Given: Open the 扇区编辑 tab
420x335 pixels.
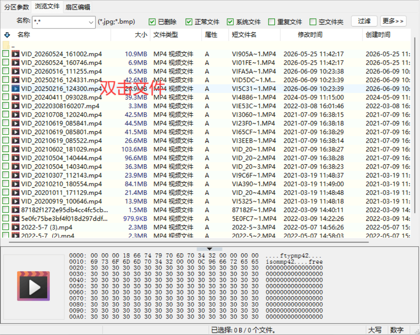Looking at the screenshot, I should point(78,7).
